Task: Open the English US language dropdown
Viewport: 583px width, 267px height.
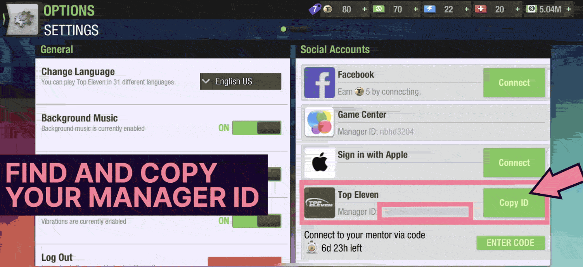Action: click(x=240, y=81)
